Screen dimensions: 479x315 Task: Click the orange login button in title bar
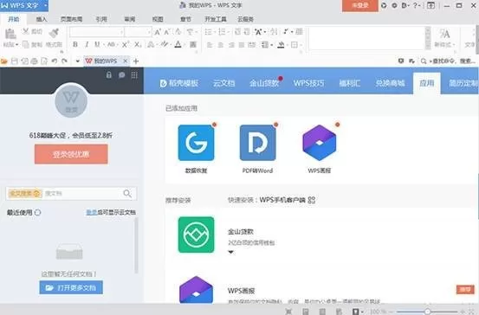359,5
